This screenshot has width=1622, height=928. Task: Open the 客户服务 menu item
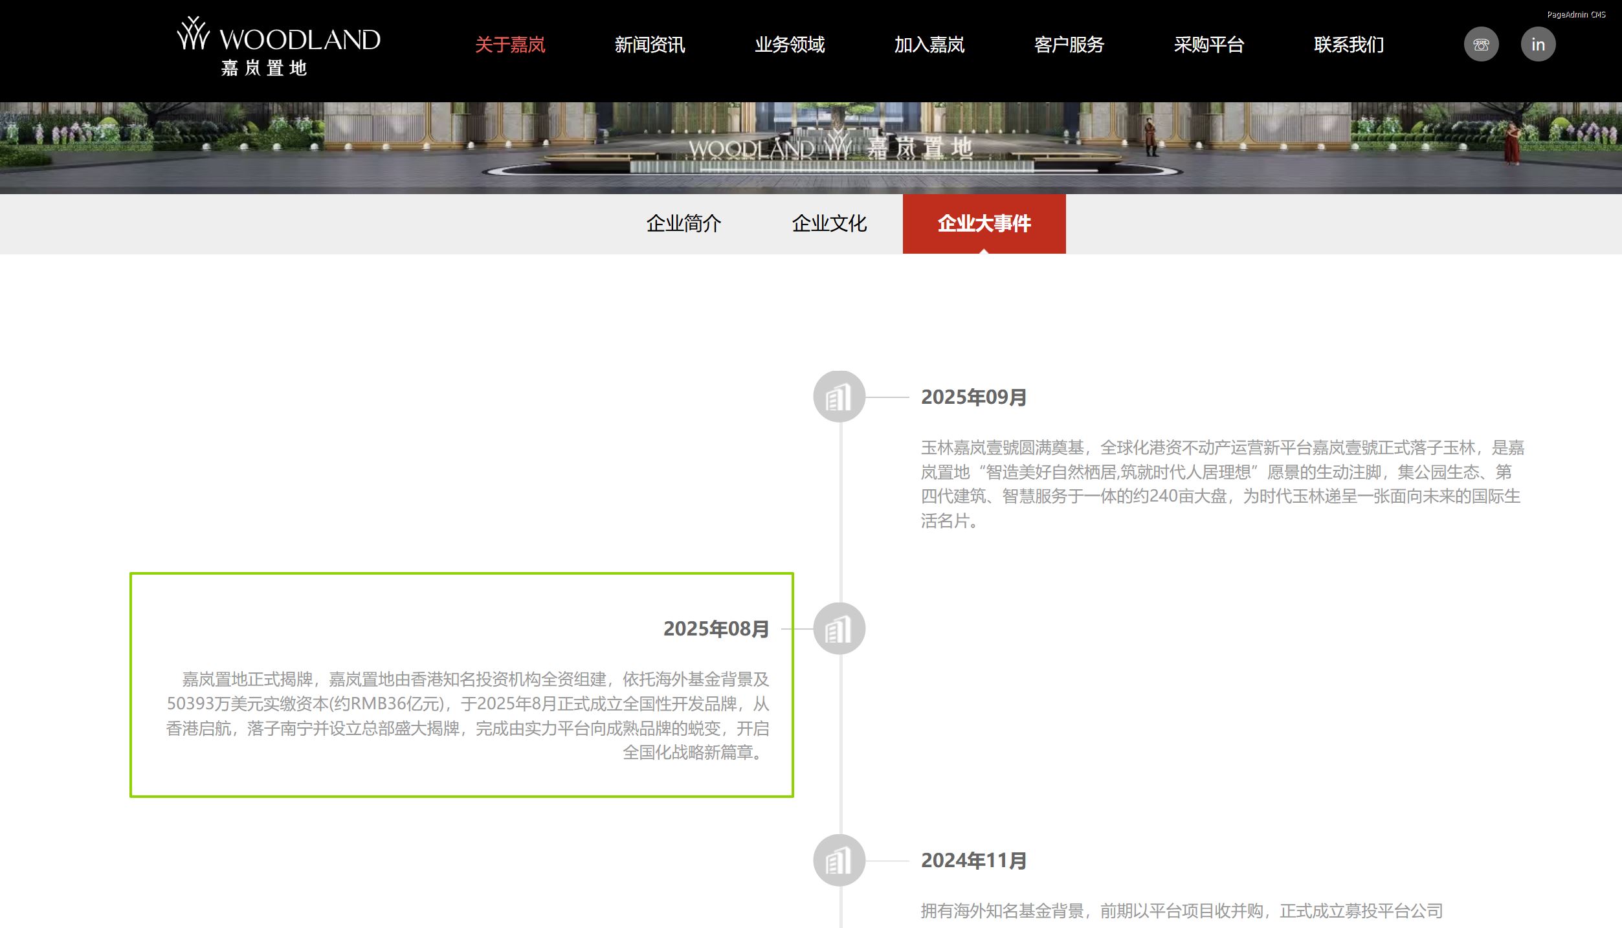point(1069,45)
